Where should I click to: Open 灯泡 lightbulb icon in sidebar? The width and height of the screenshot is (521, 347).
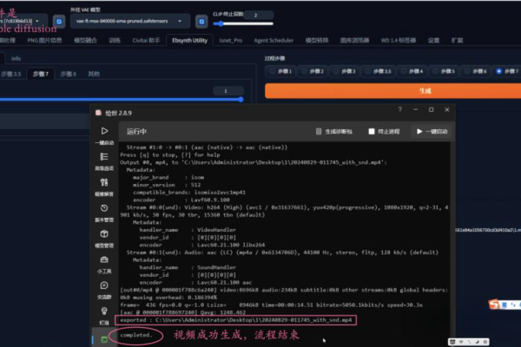[x=104, y=311]
